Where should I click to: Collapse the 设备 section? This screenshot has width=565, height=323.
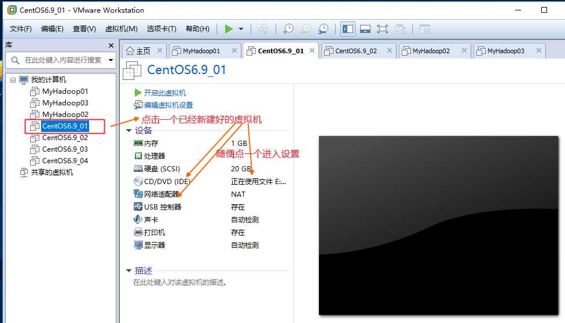point(129,130)
